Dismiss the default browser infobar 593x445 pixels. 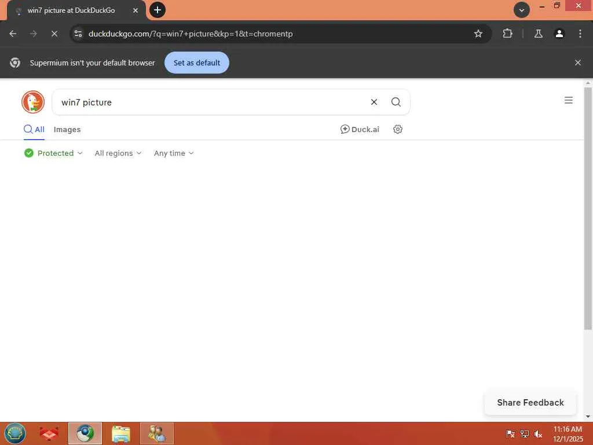(578, 63)
